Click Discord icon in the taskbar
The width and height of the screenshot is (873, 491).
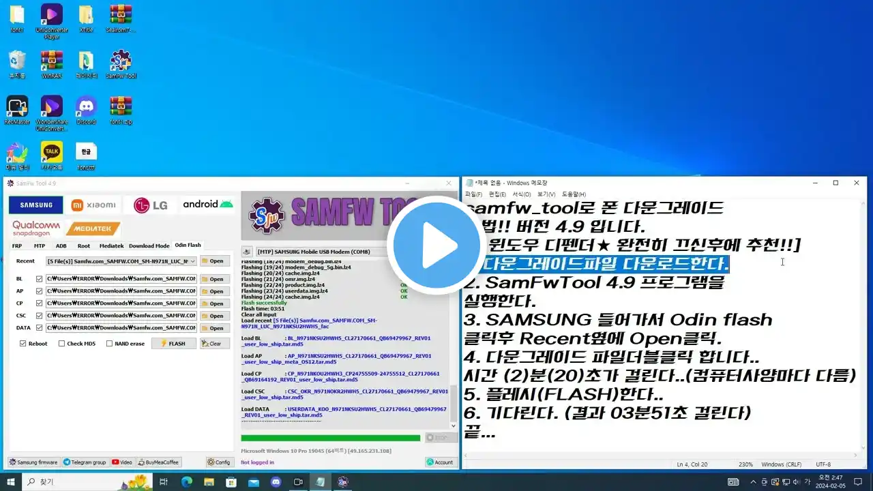click(x=276, y=481)
